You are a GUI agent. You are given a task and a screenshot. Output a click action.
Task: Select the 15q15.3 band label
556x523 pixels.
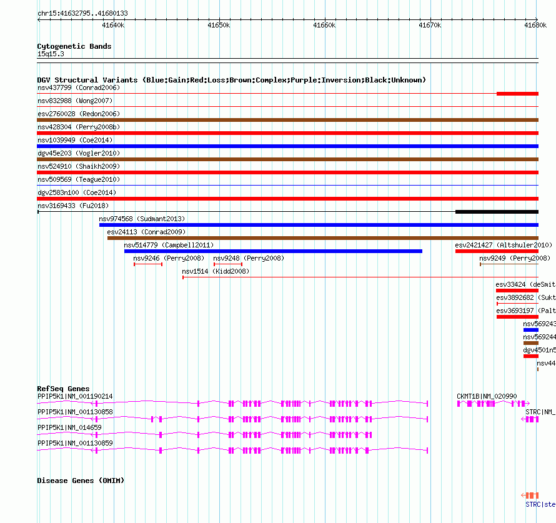coord(51,54)
